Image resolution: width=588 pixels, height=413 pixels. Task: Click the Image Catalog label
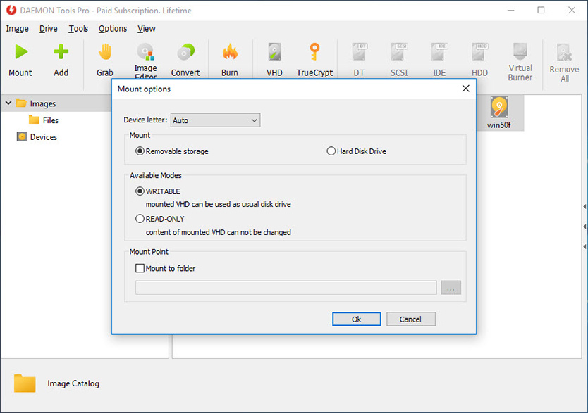click(73, 383)
